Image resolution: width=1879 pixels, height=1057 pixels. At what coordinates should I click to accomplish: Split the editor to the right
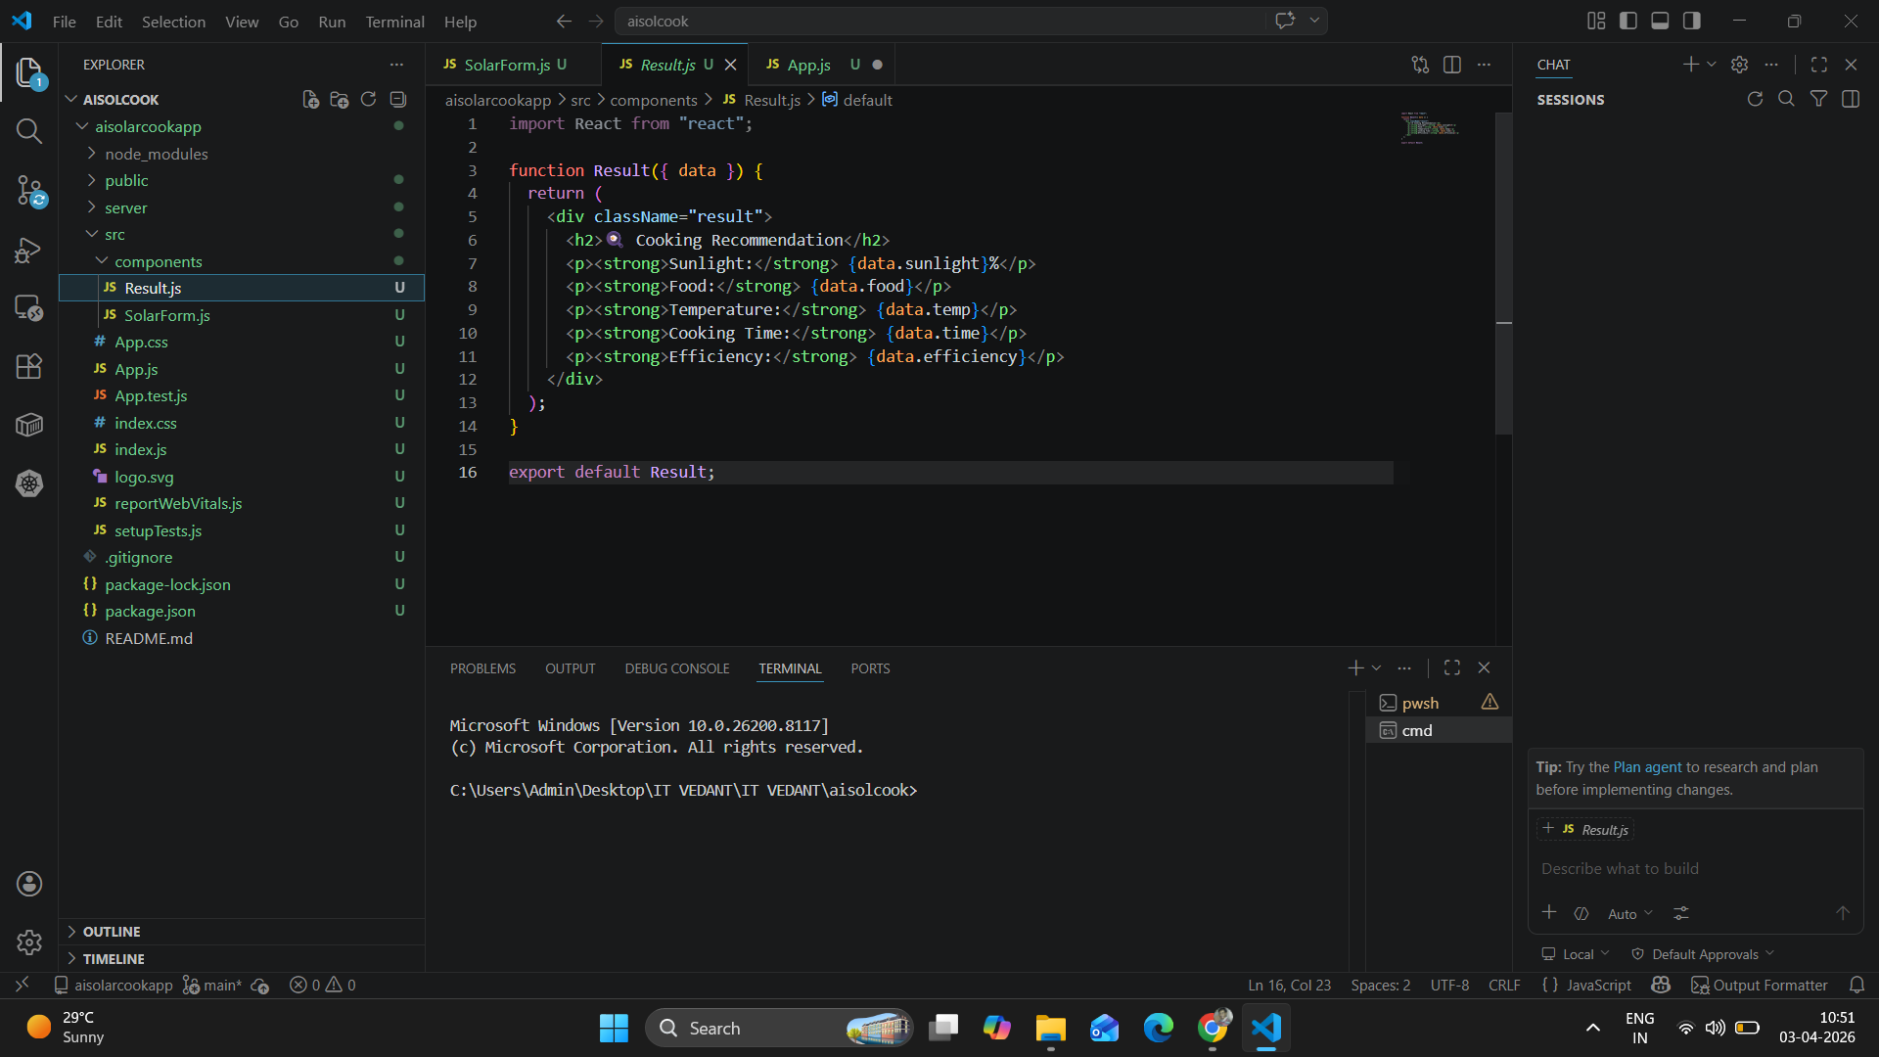1452,65
